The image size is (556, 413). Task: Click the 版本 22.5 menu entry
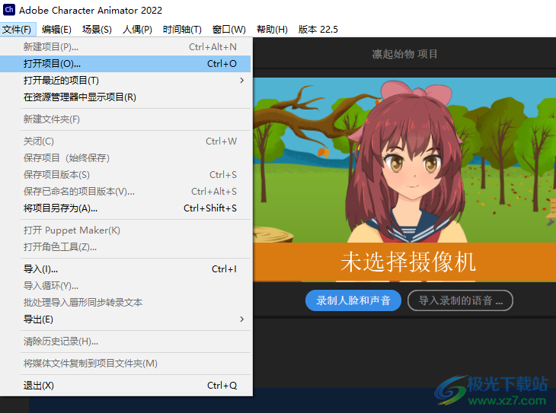318,30
